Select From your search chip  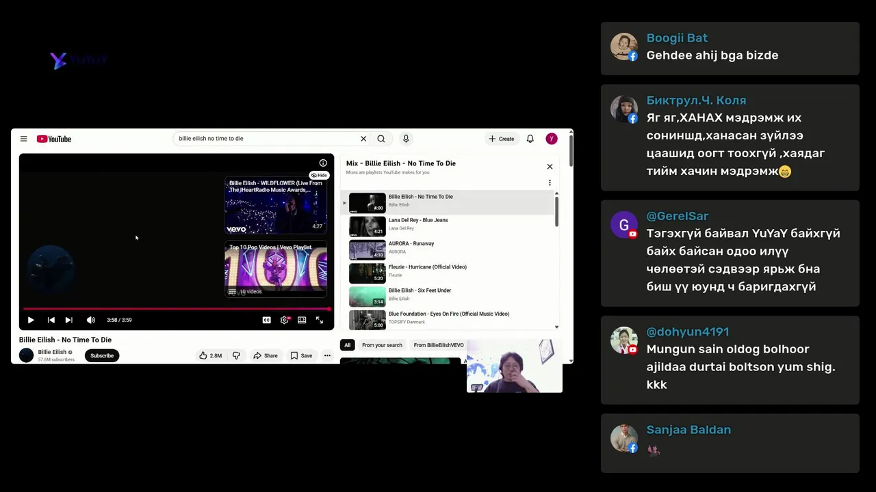pos(382,345)
